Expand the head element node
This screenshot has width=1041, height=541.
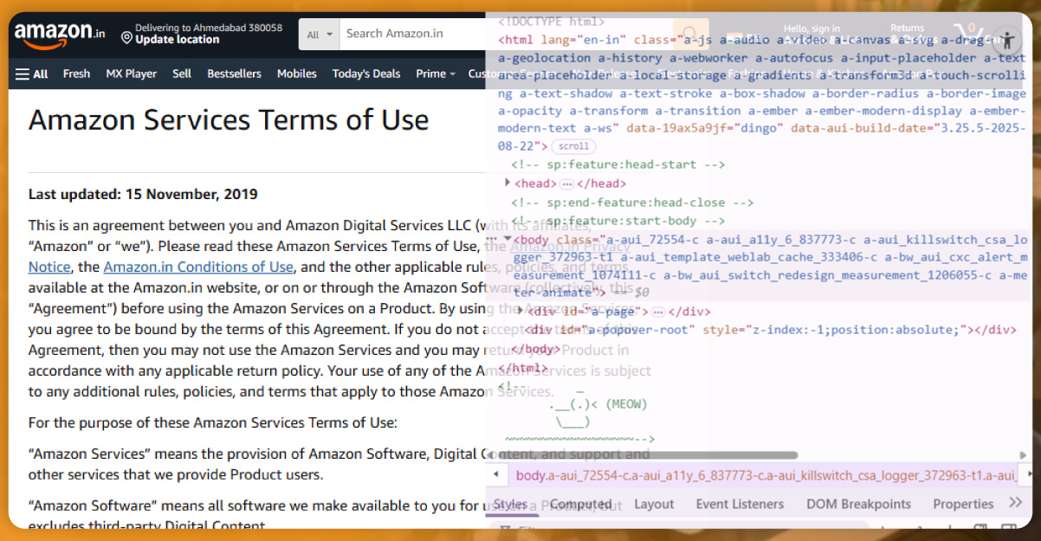[x=508, y=183]
